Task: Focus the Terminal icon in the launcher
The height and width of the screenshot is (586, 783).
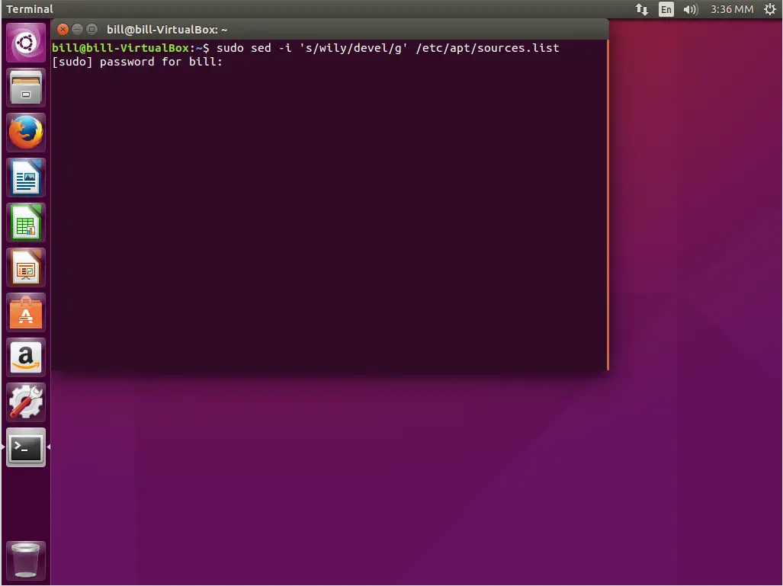Action: coord(26,447)
